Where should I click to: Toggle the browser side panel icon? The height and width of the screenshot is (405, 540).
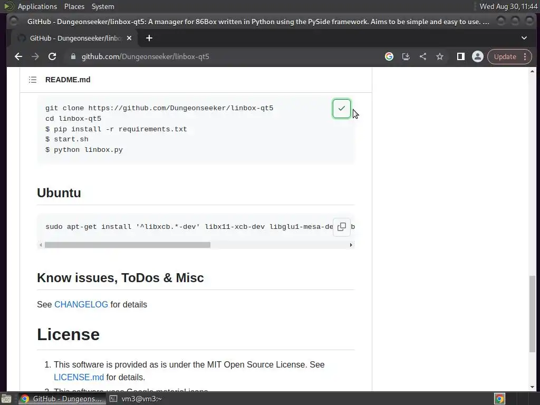461,56
